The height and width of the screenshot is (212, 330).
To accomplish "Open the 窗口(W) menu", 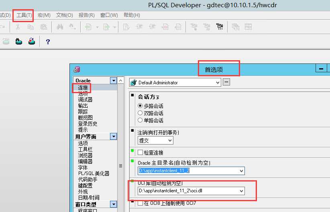I will point(109,15).
